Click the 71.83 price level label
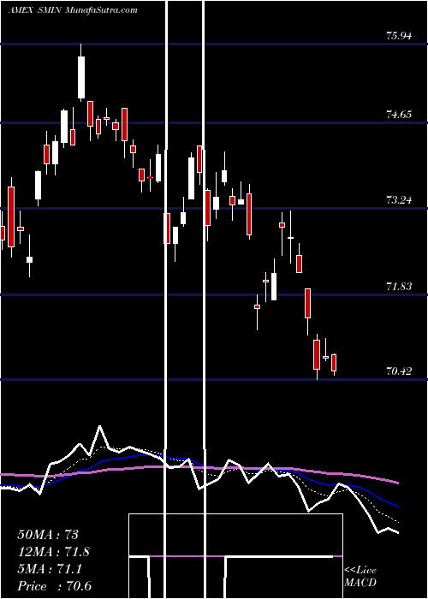This screenshot has height=599, width=428. [399, 286]
